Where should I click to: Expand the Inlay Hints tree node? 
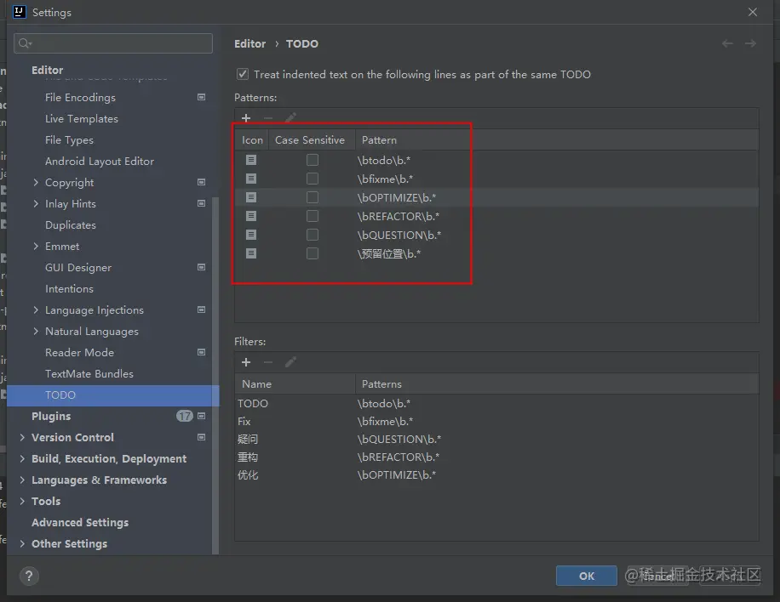click(x=36, y=204)
